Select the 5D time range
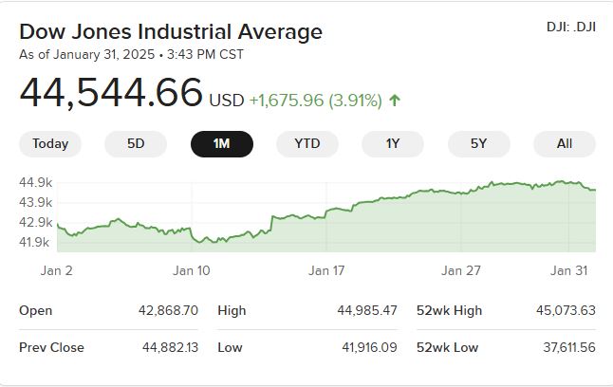Image resolution: width=613 pixels, height=387 pixels. pos(136,143)
